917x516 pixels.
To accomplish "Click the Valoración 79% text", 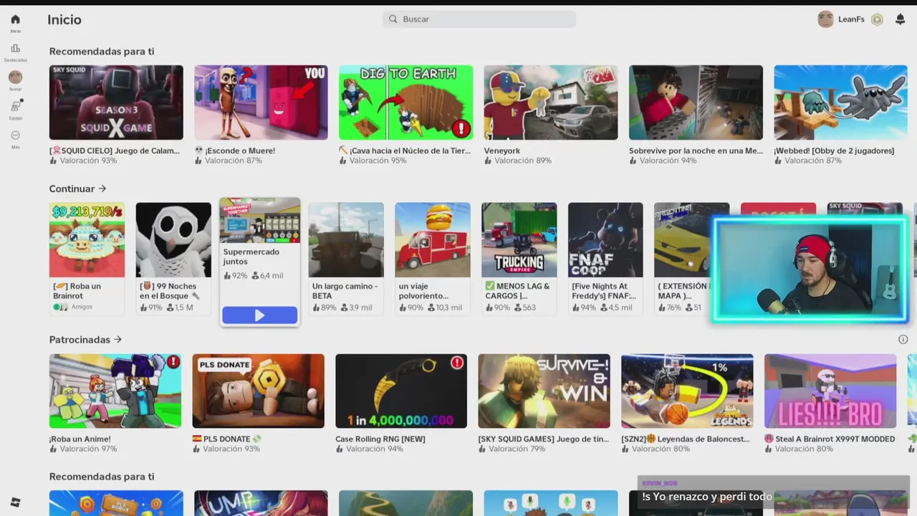I will click(517, 449).
